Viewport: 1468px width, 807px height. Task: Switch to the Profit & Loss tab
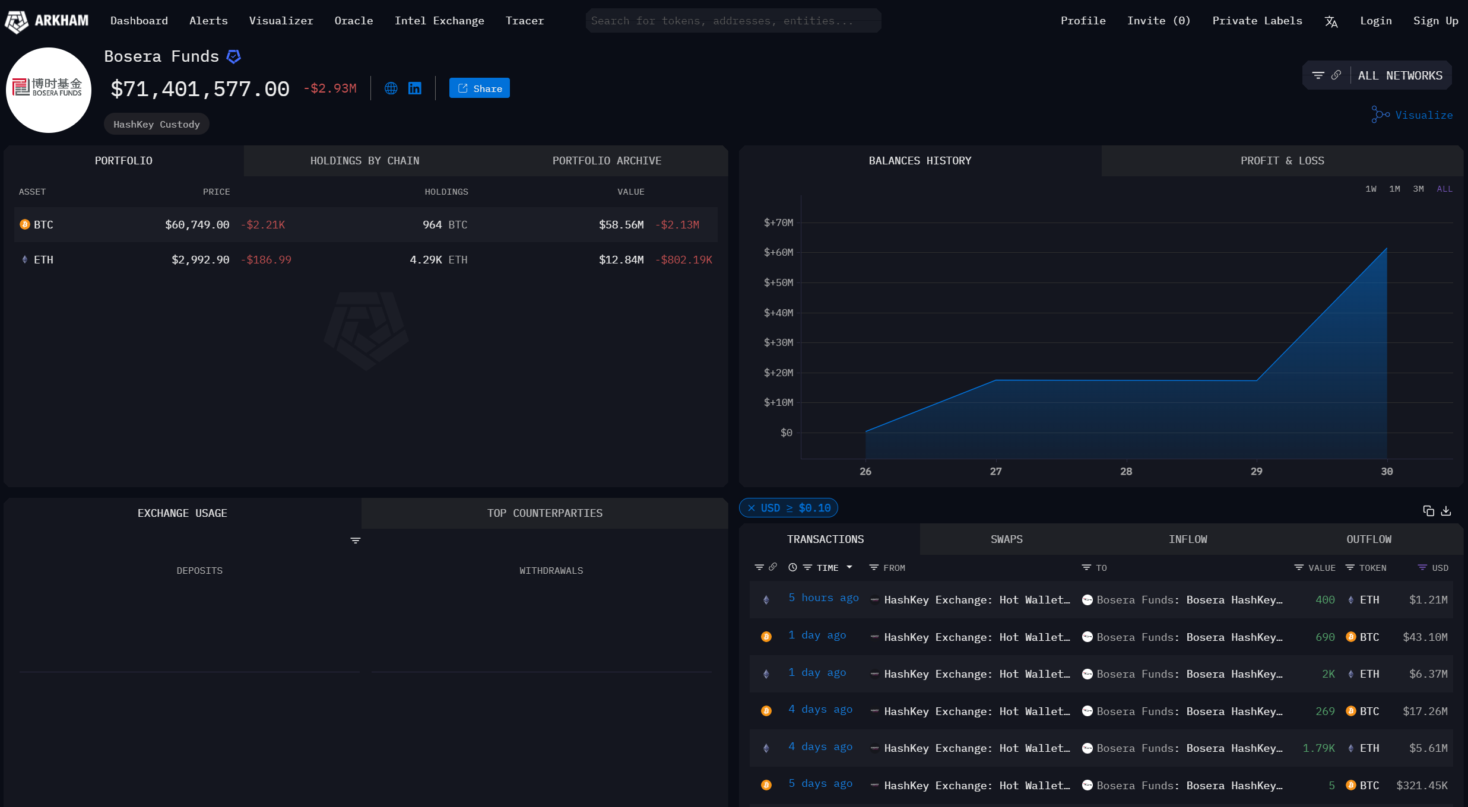pos(1282,161)
